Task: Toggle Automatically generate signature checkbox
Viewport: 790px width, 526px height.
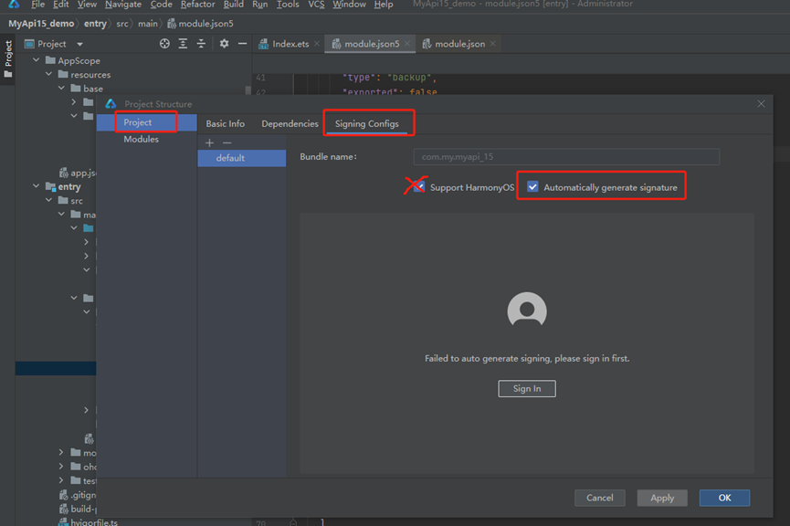Action: (532, 187)
